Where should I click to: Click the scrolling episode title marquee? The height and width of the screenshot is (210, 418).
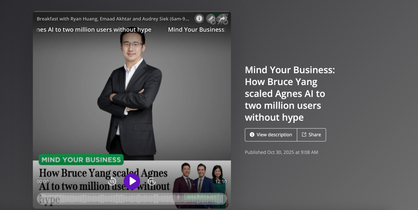coord(131,29)
